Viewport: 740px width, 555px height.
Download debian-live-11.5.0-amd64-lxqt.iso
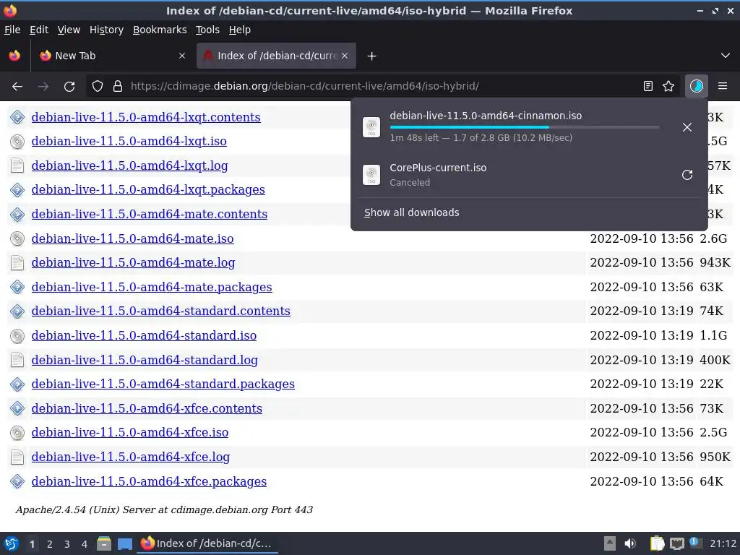[x=129, y=141]
